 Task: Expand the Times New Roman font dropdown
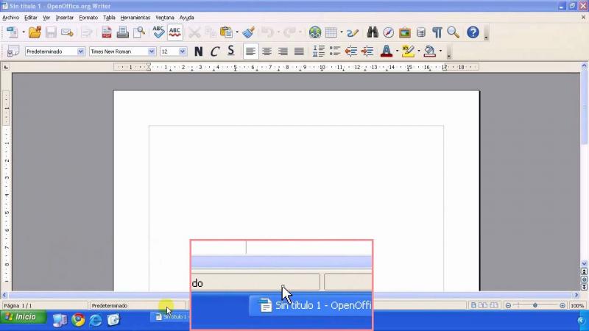click(x=152, y=51)
